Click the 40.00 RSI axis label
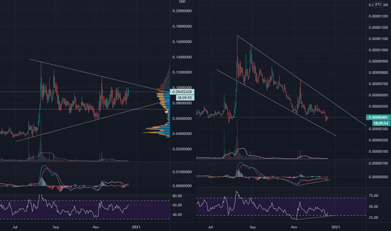The image size is (391, 231). point(177,215)
